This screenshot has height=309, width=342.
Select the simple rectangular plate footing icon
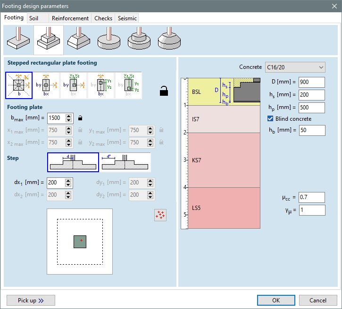tap(18, 40)
